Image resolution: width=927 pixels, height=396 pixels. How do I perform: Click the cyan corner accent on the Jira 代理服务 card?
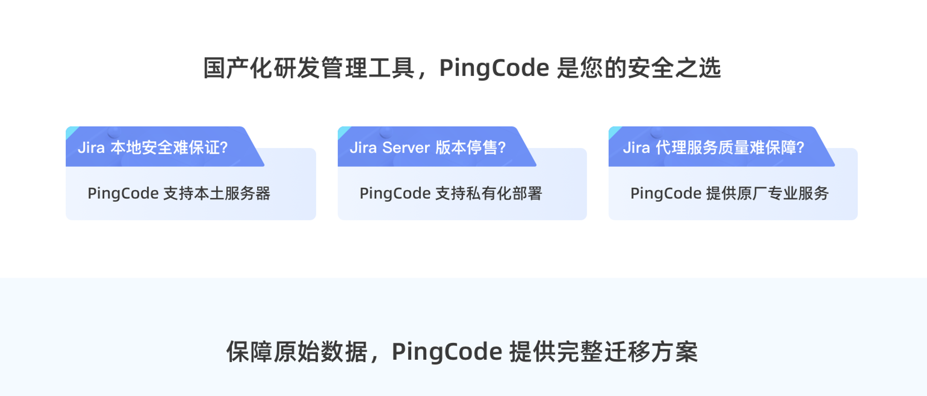click(x=614, y=132)
